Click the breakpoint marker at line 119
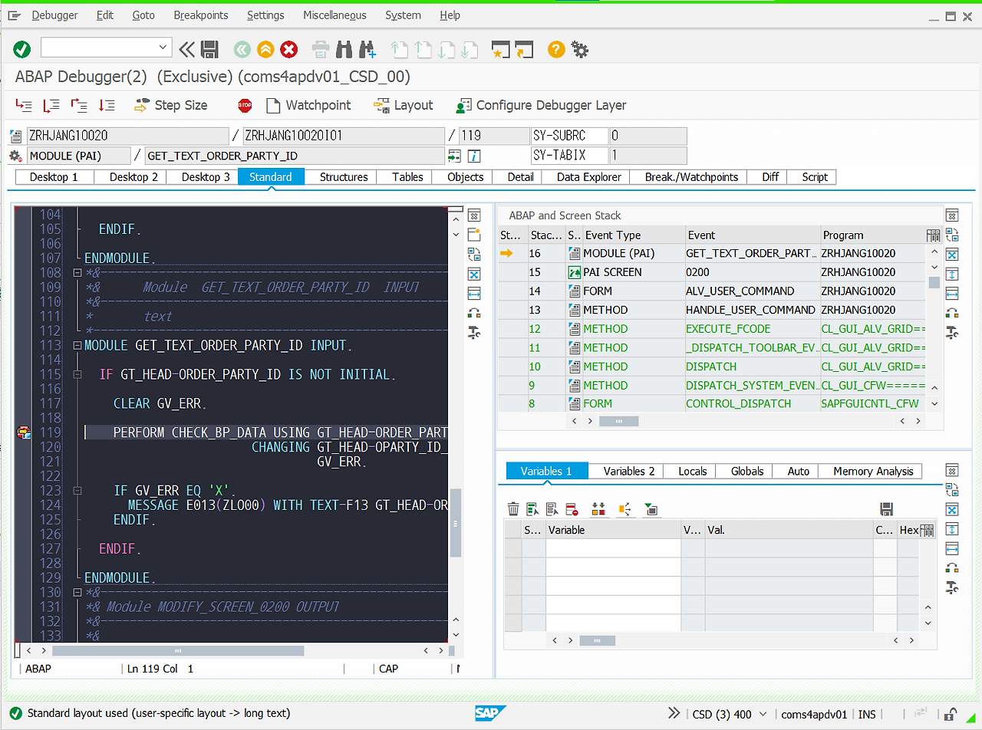This screenshot has width=982, height=730. click(x=24, y=432)
